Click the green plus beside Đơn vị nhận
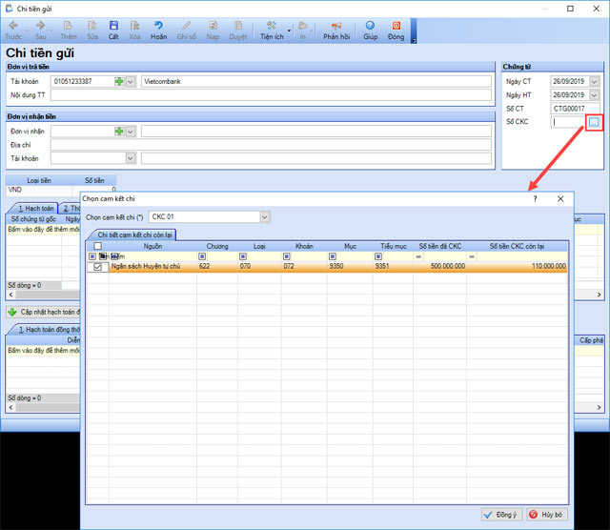Viewport: 610px width, 530px height. pyautogui.click(x=119, y=132)
